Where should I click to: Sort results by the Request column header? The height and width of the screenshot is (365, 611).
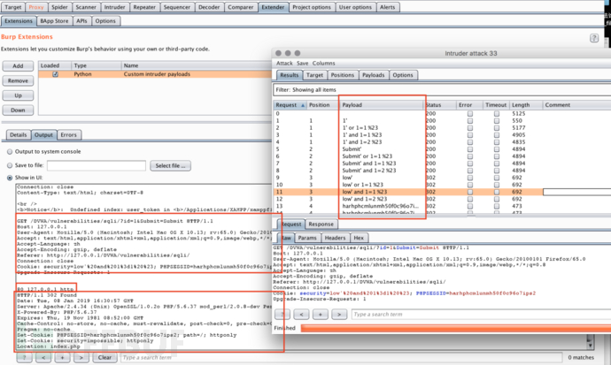pos(285,104)
